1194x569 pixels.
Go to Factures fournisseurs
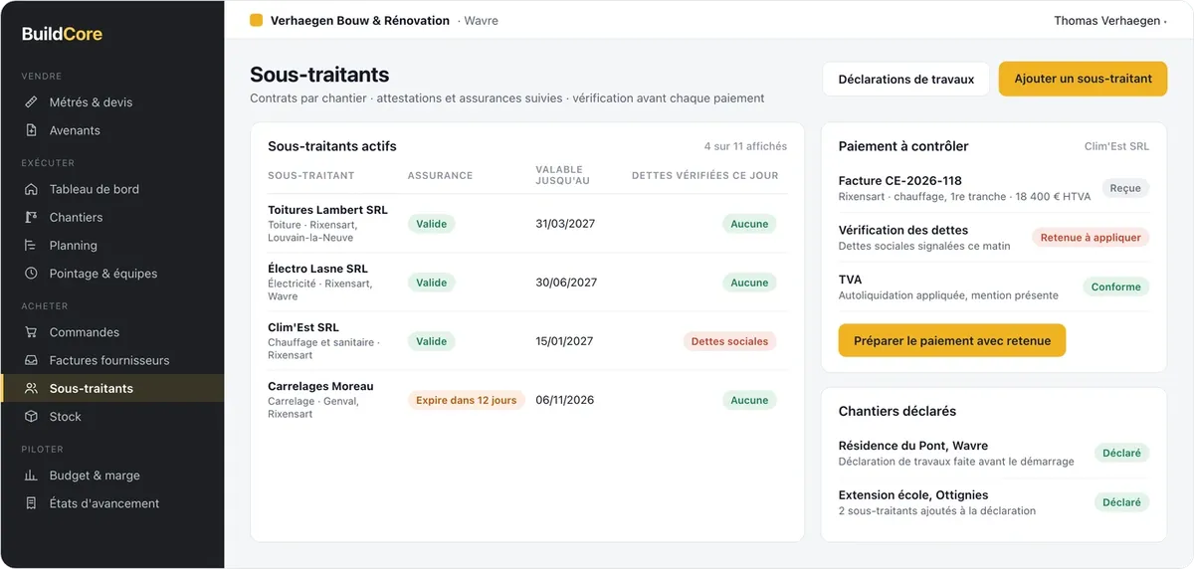coord(111,360)
